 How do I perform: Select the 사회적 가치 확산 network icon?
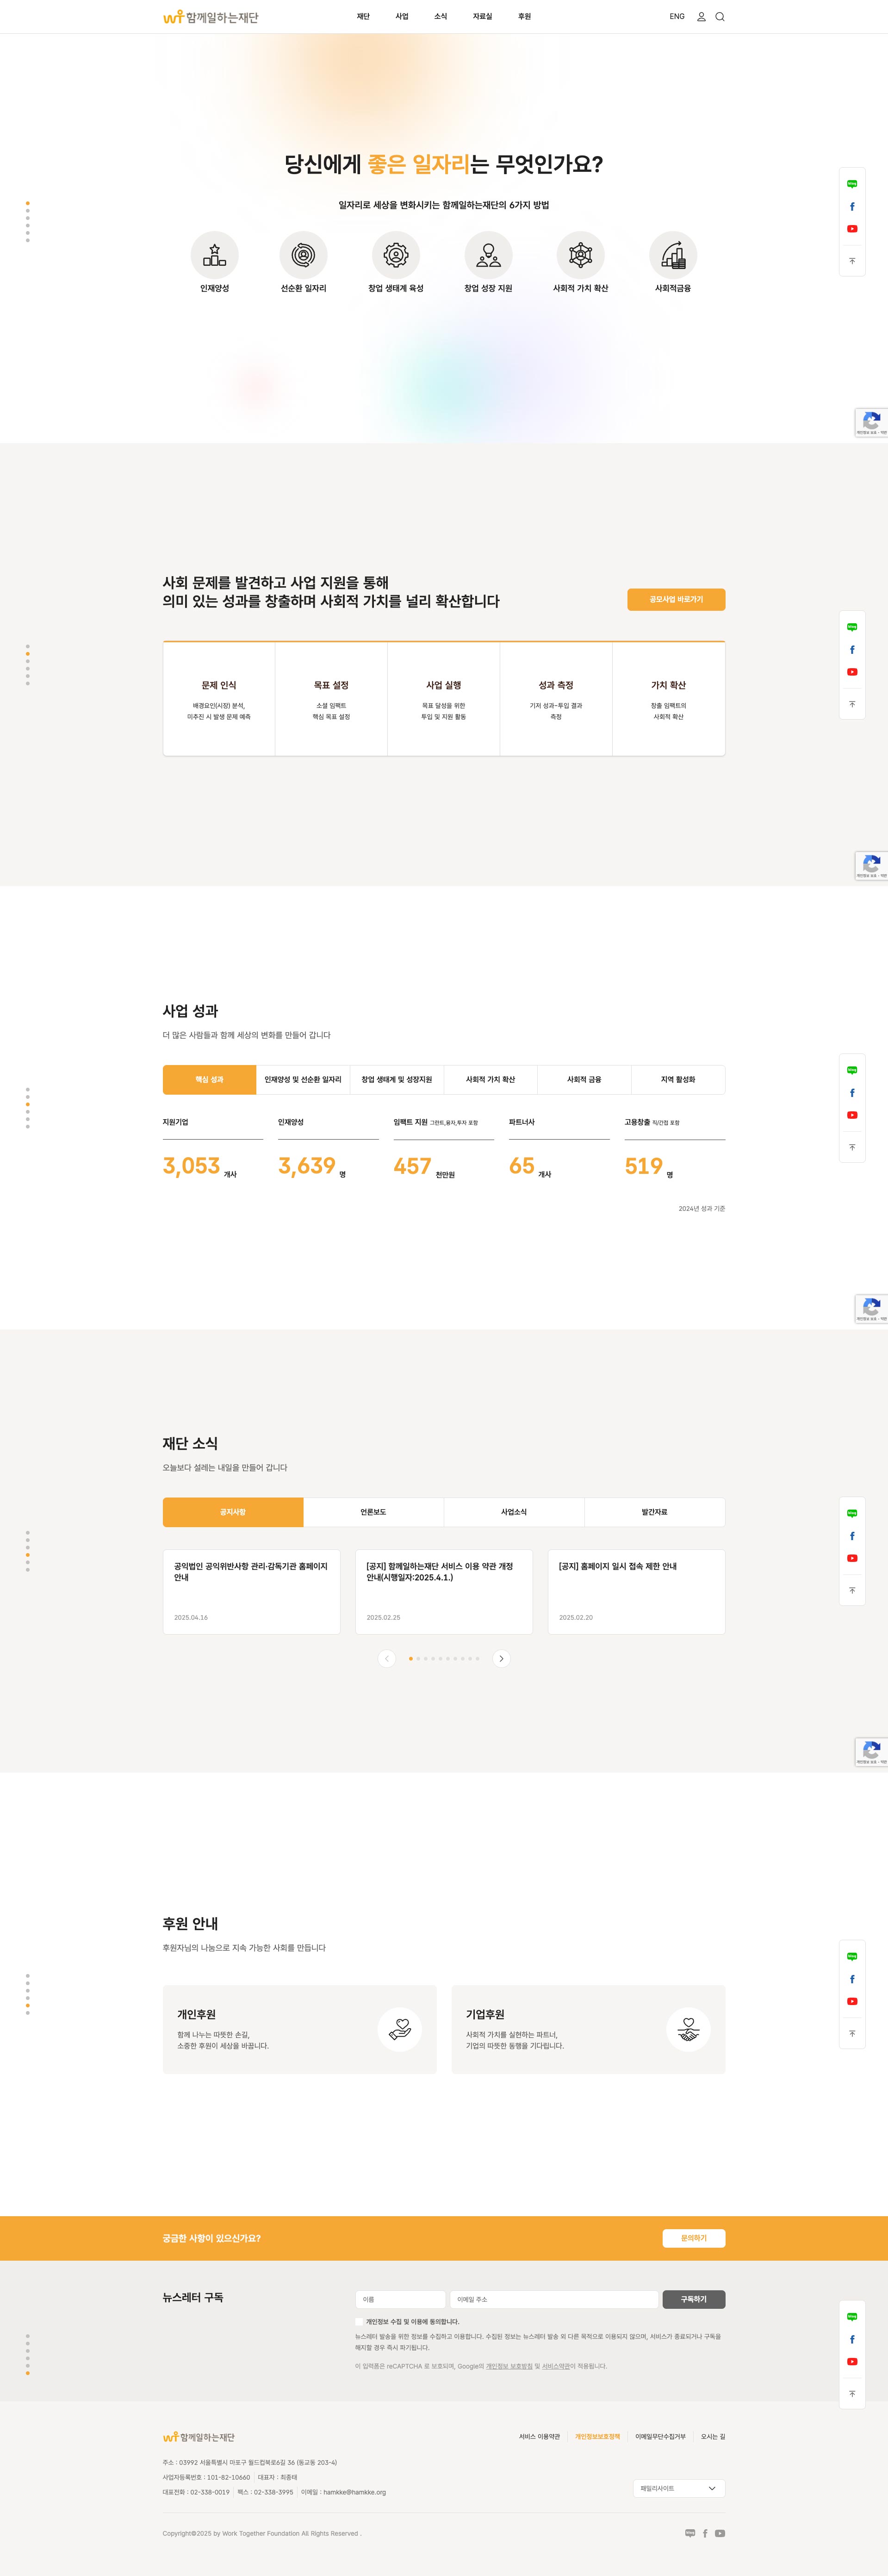pos(580,255)
